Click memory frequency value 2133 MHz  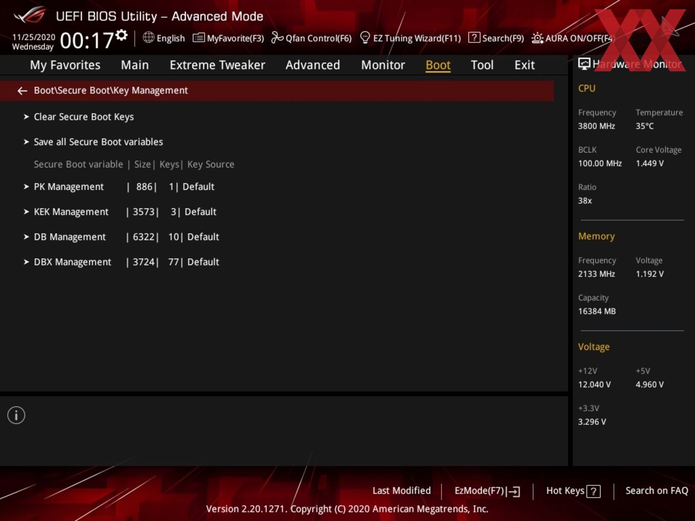tap(596, 274)
